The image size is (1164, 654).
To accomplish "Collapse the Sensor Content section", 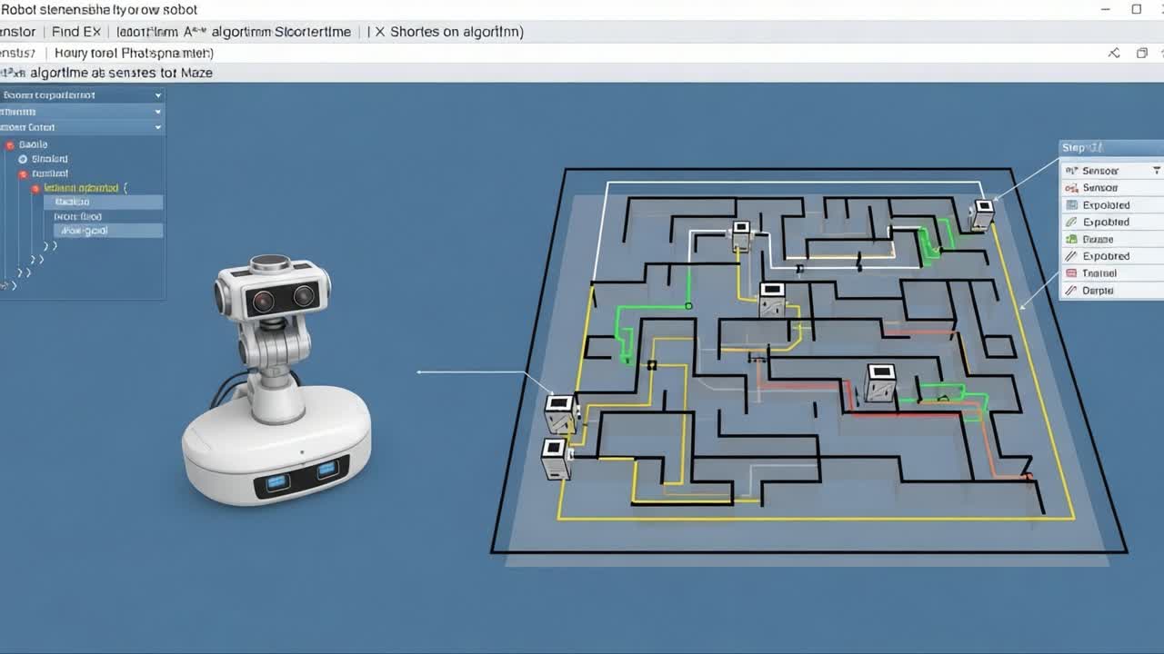I will [158, 127].
